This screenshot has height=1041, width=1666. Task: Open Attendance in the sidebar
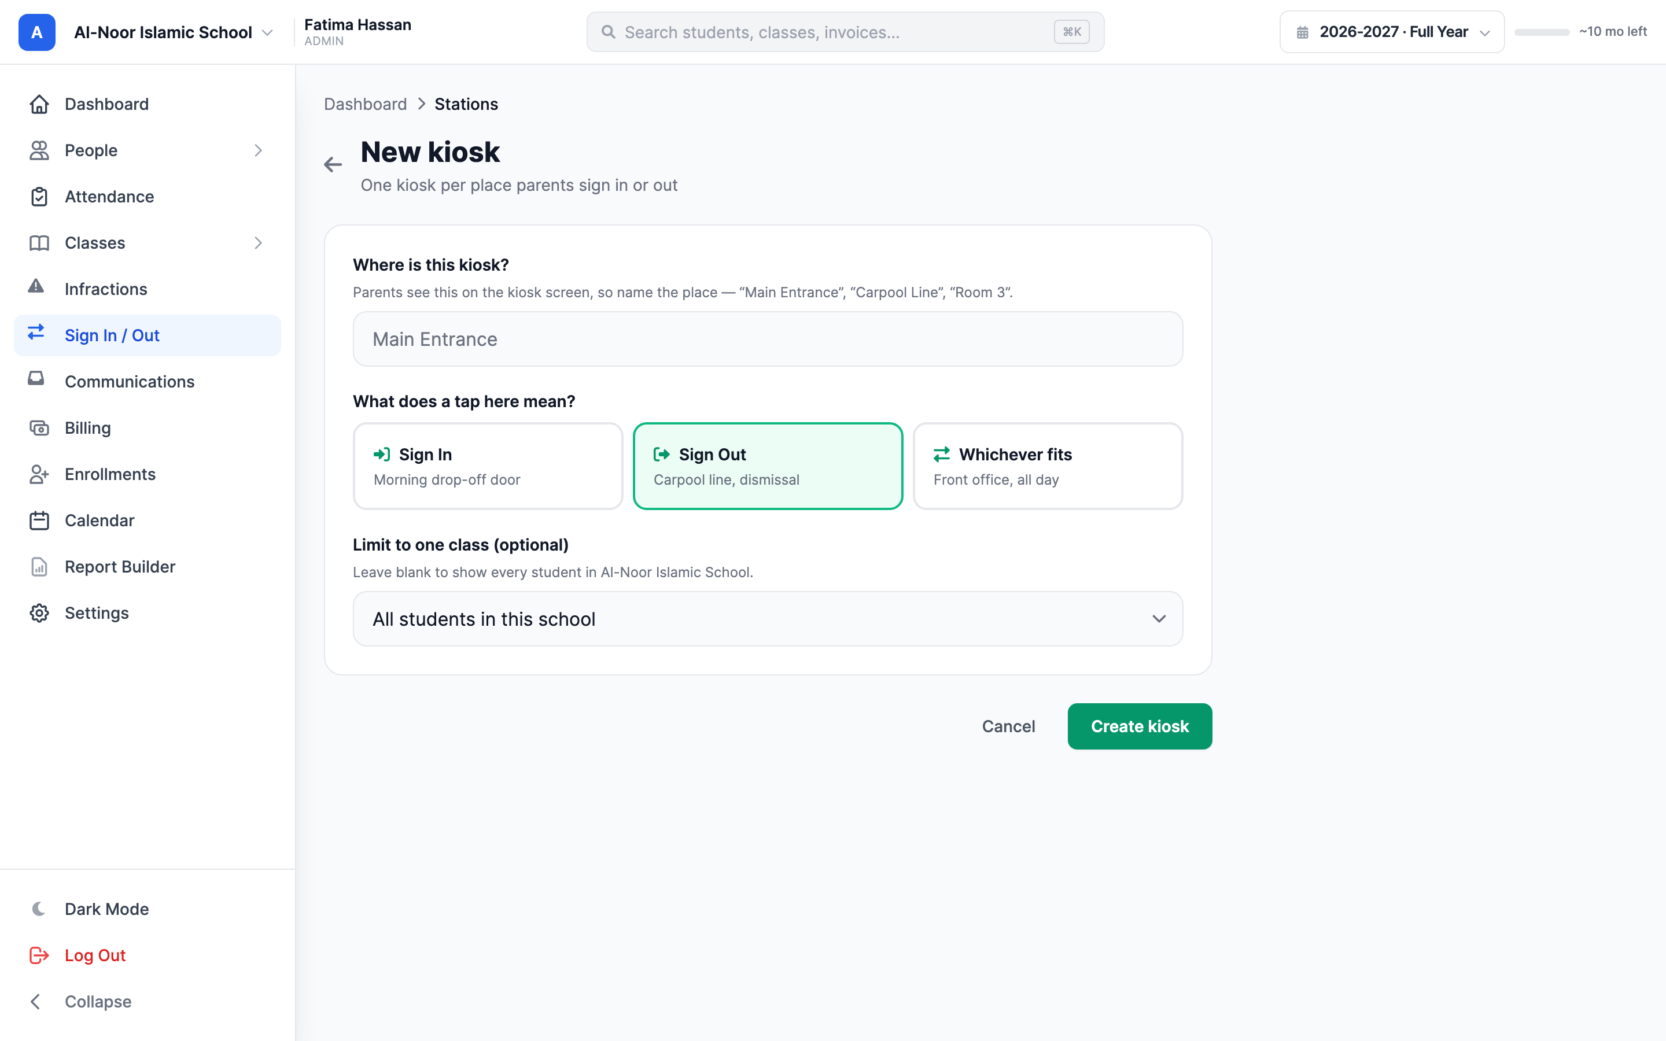148,196
